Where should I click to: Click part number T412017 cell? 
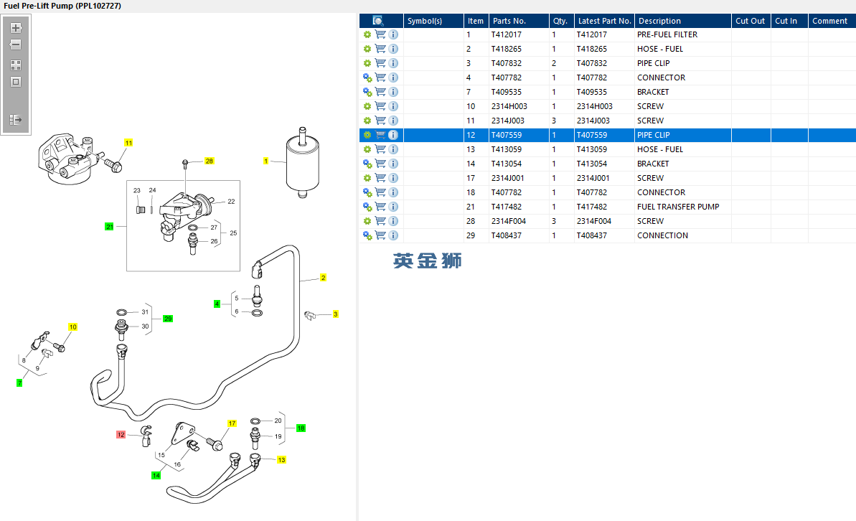(x=506, y=34)
